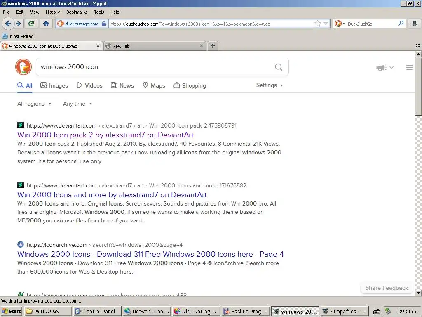422x317 pixels.
Task: Open the All regions filter dropdown
Action: (x=34, y=104)
